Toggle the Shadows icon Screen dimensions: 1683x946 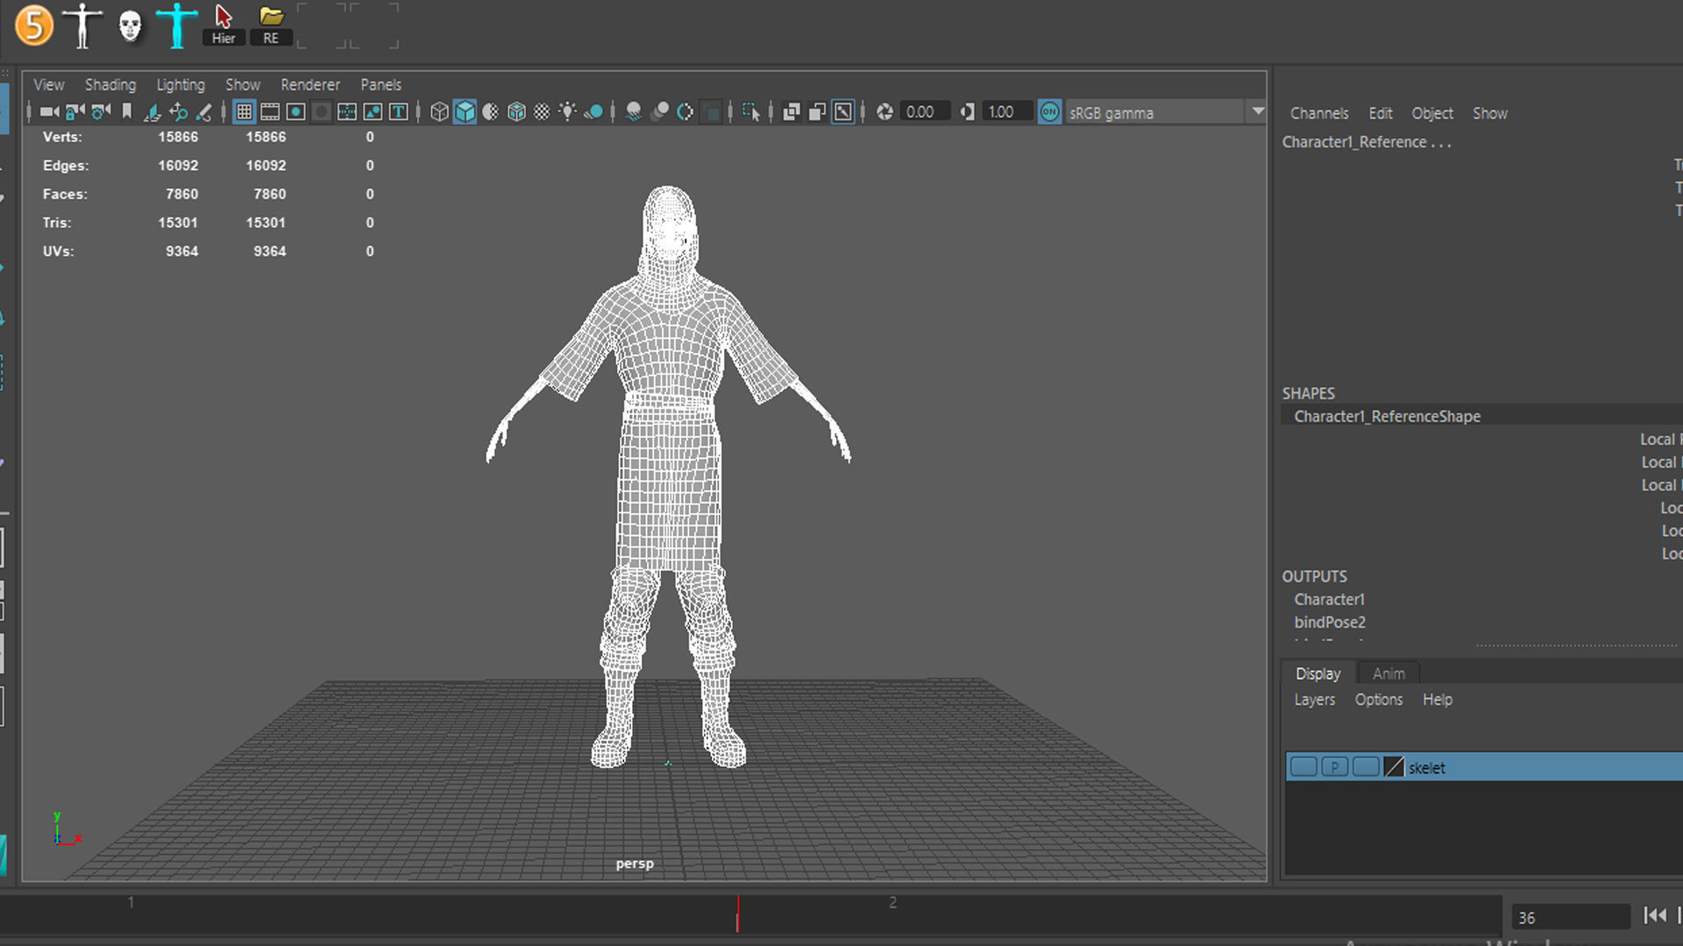[x=593, y=112]
